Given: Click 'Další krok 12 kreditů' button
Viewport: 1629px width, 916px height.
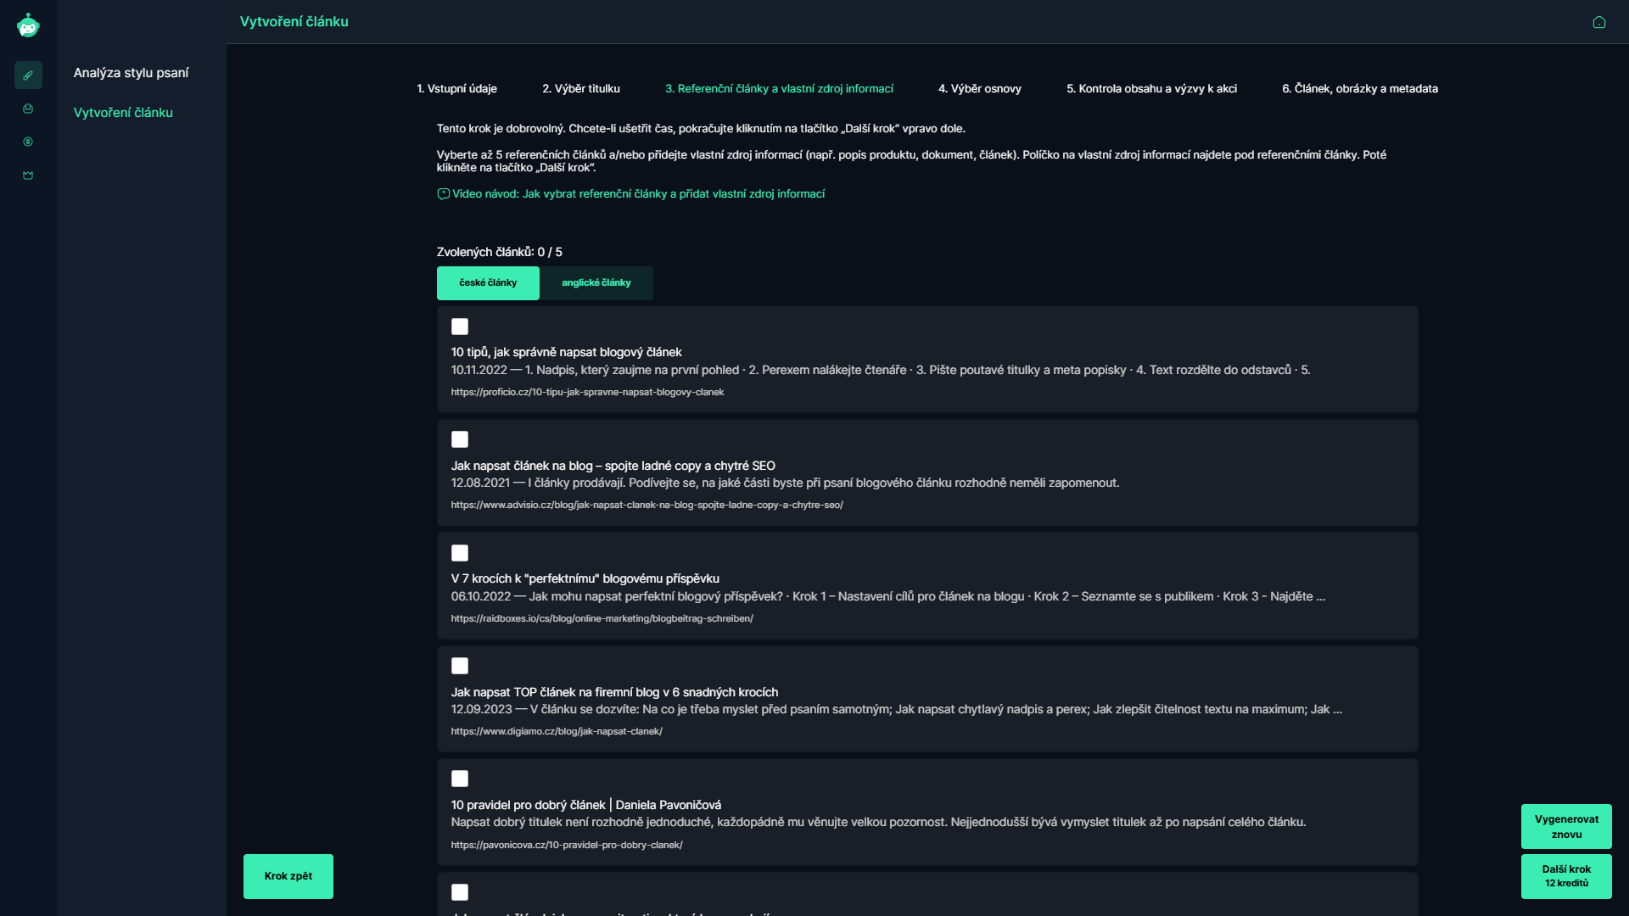Looking at the screenshot, I should pos(1566,876).
